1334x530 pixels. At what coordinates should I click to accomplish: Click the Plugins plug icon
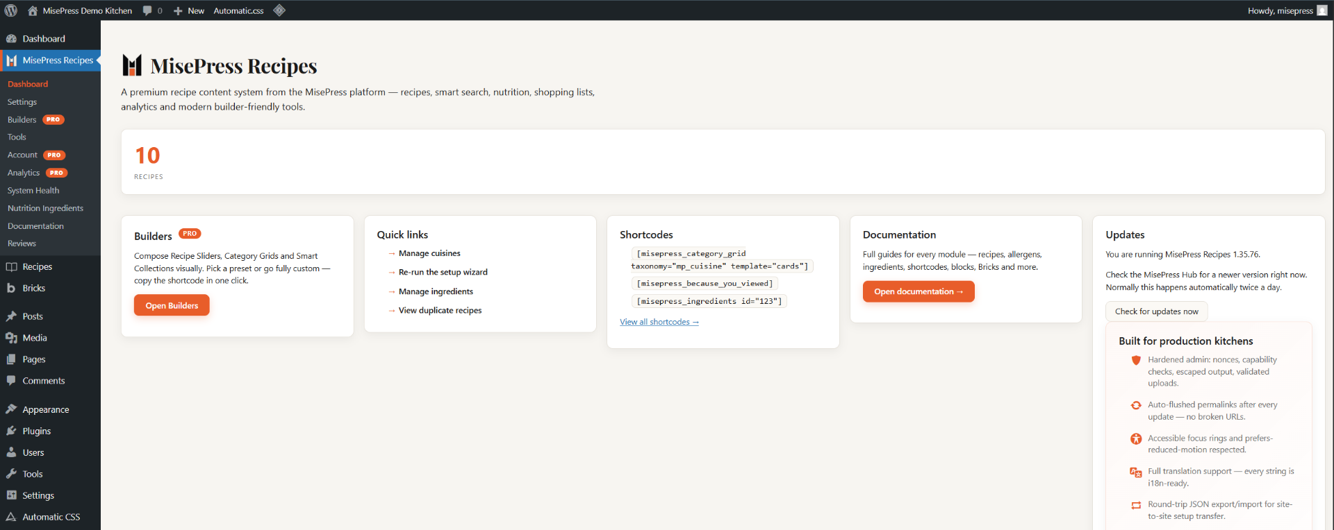tap(11, 431)
